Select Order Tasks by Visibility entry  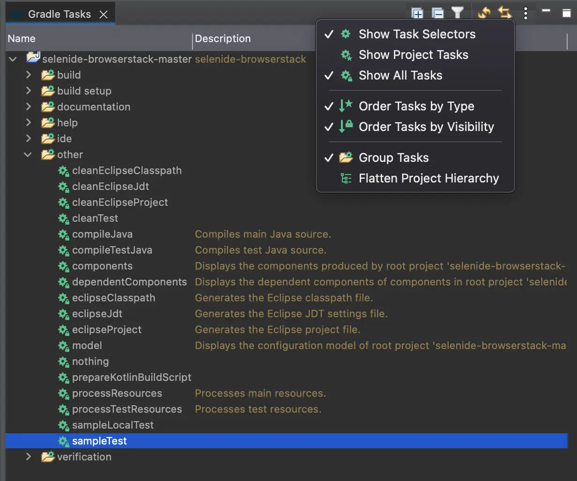(426, 127)
